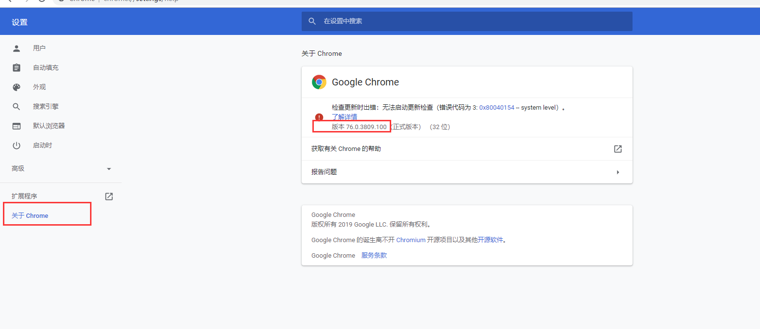Open the 关于 Chrome sidebar entry
The width and height of the screenshot is (760, 329).
click(29, 215)
